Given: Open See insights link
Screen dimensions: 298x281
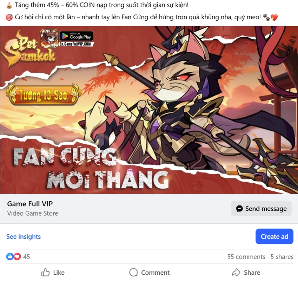Looking at the screenshot, I should [24, 236].
